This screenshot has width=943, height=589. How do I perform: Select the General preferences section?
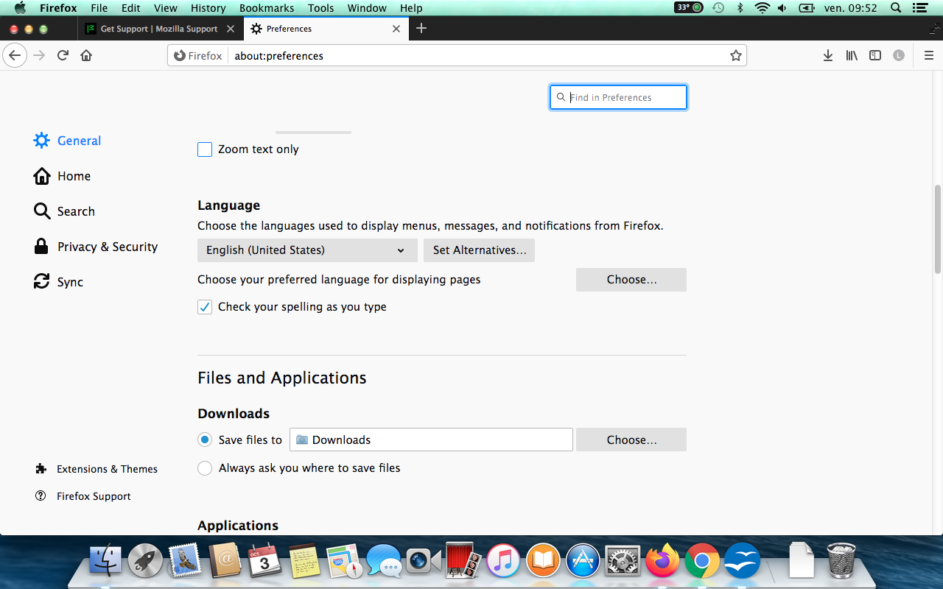click(x=68, y=141)
